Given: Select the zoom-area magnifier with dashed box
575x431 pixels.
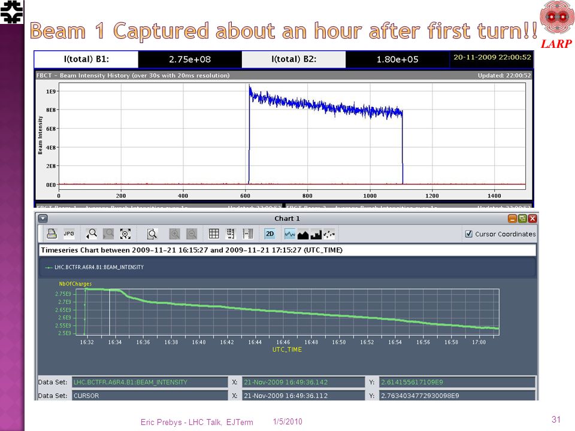Looking at the screenshot, I should click(x=152, y=234).
